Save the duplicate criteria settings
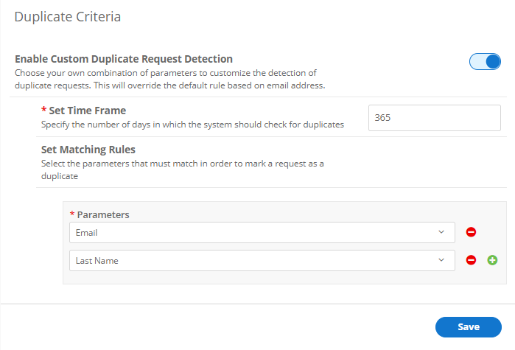 [x=469, y=327]
